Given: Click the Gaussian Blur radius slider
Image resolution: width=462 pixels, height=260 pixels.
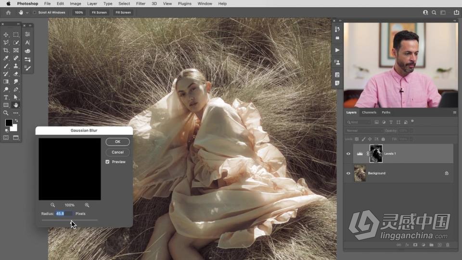Looking at the screenshot, I should 69,220.
